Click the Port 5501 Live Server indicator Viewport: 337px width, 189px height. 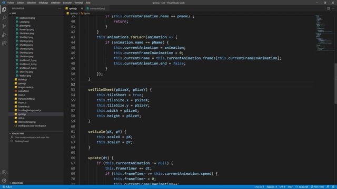(x=317, y=187)
